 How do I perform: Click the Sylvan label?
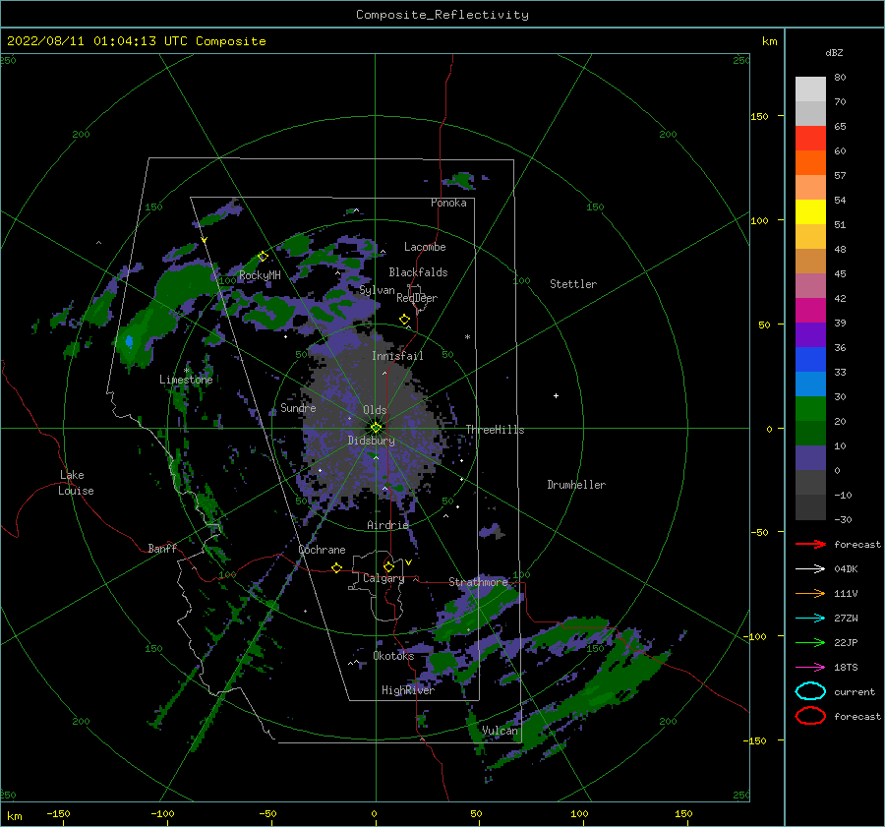coord(377,290)
